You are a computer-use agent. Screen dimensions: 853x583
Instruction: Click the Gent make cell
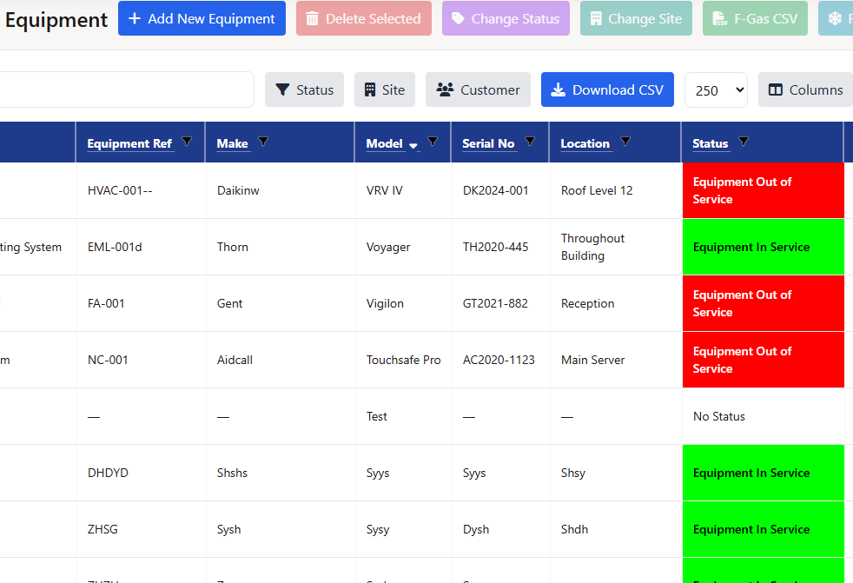coord(281,304)
